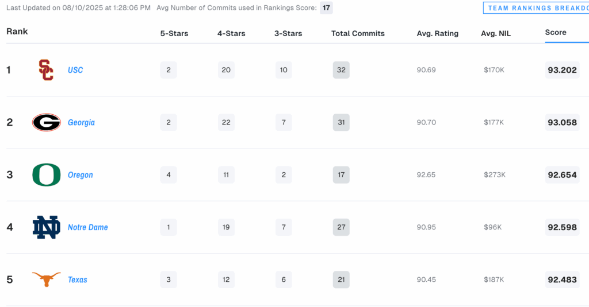Click Texas total commits 21 badge
Image resolution: width=589 pixels, height=307 pixels.
(341, 279)
